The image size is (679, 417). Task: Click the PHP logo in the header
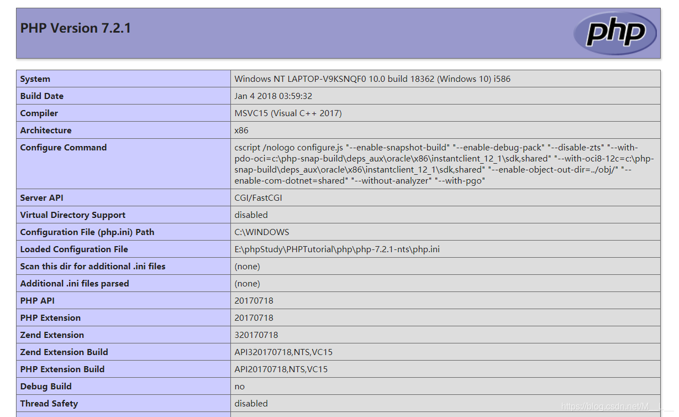point(615,33)
